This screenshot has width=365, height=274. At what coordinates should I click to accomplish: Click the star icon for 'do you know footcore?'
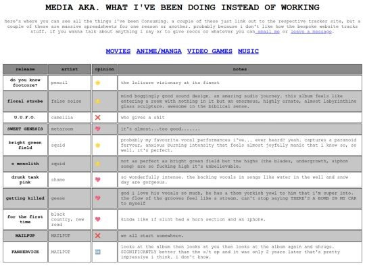[98, 83]
